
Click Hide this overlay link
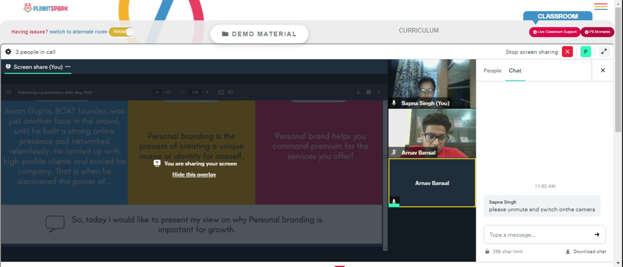[194, 174]
